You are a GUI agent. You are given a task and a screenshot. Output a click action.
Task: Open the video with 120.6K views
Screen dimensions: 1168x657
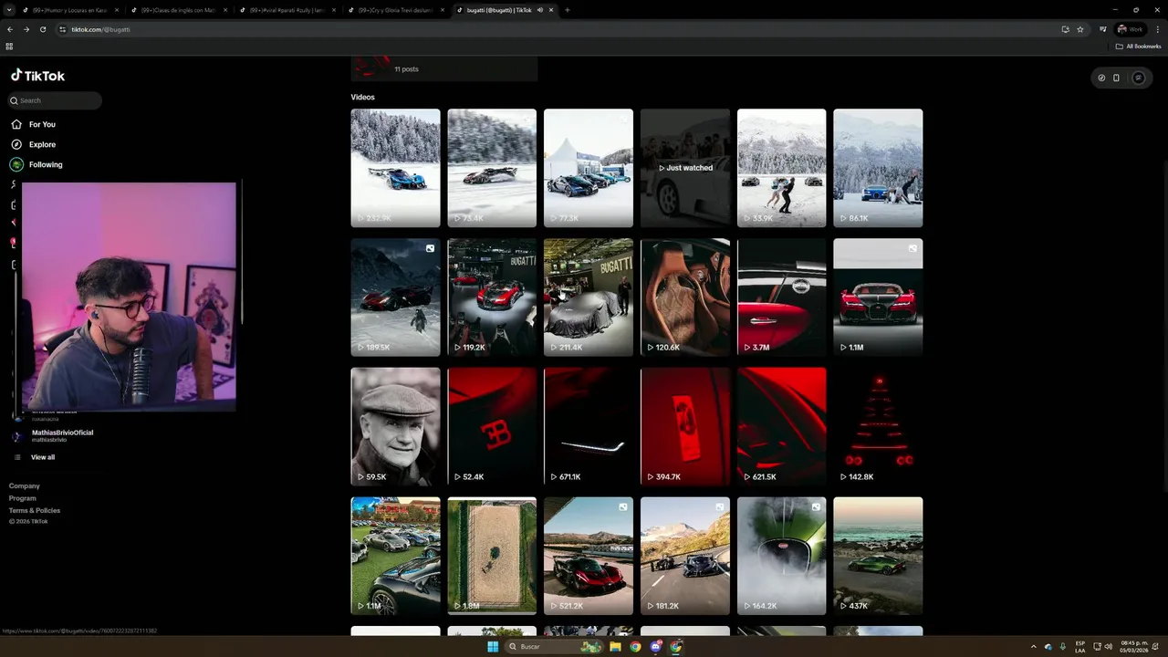(x=685, y=297)
